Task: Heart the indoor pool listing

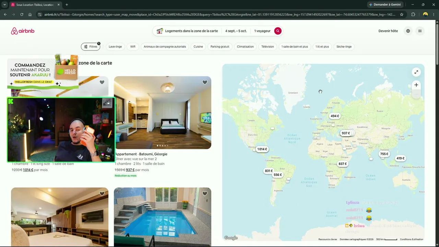Action: tap(205, 194)
